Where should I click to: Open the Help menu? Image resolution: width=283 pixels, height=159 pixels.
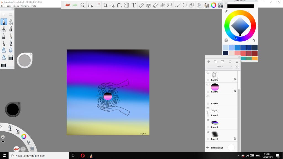pyautogui.click(x=33, y=6)
